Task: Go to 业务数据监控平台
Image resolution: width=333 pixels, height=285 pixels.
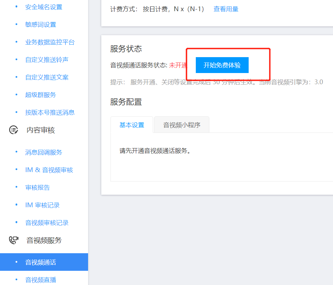Action: [50, 42]
